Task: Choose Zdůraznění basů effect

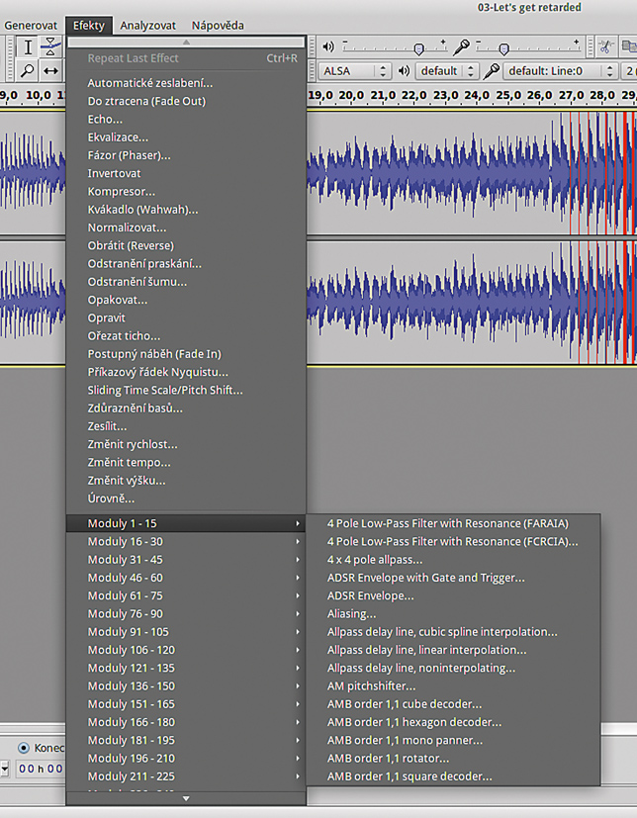Action: 186,408
